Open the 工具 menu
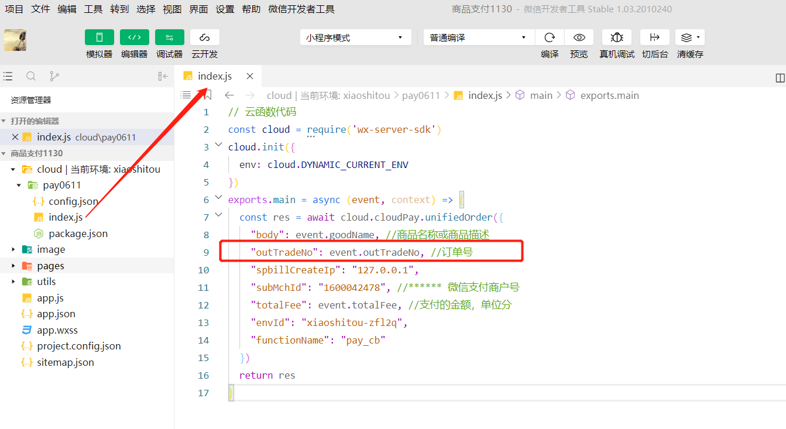The width and height of the screenshot is (786, 429). coord(94,9)
